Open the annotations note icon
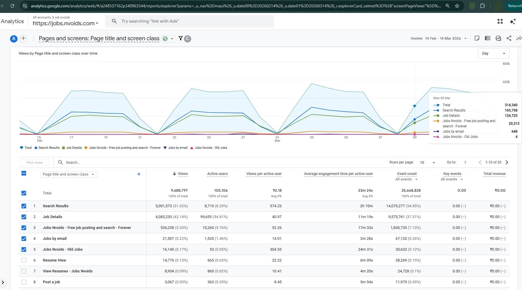The height and width of the screenshot is (290, 522). (x=477, y=38)
